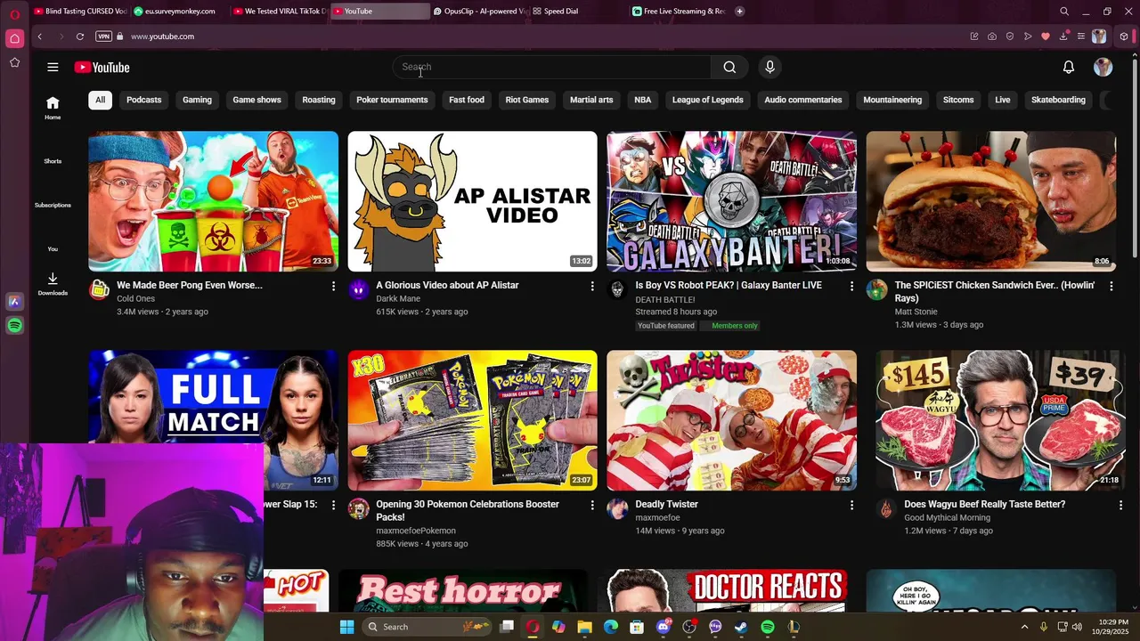
Task: Switch to the eu.surveymonkey.com browser tab
Action: pos(179,12)
